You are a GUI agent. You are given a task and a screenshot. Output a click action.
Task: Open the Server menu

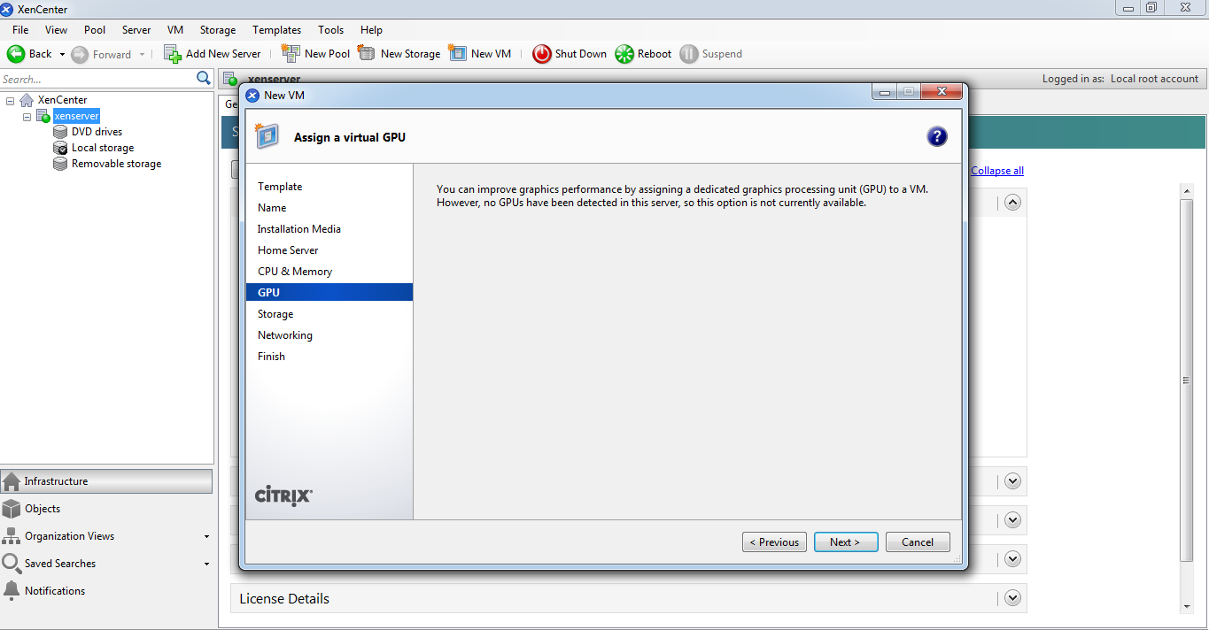tap(136, 30)
